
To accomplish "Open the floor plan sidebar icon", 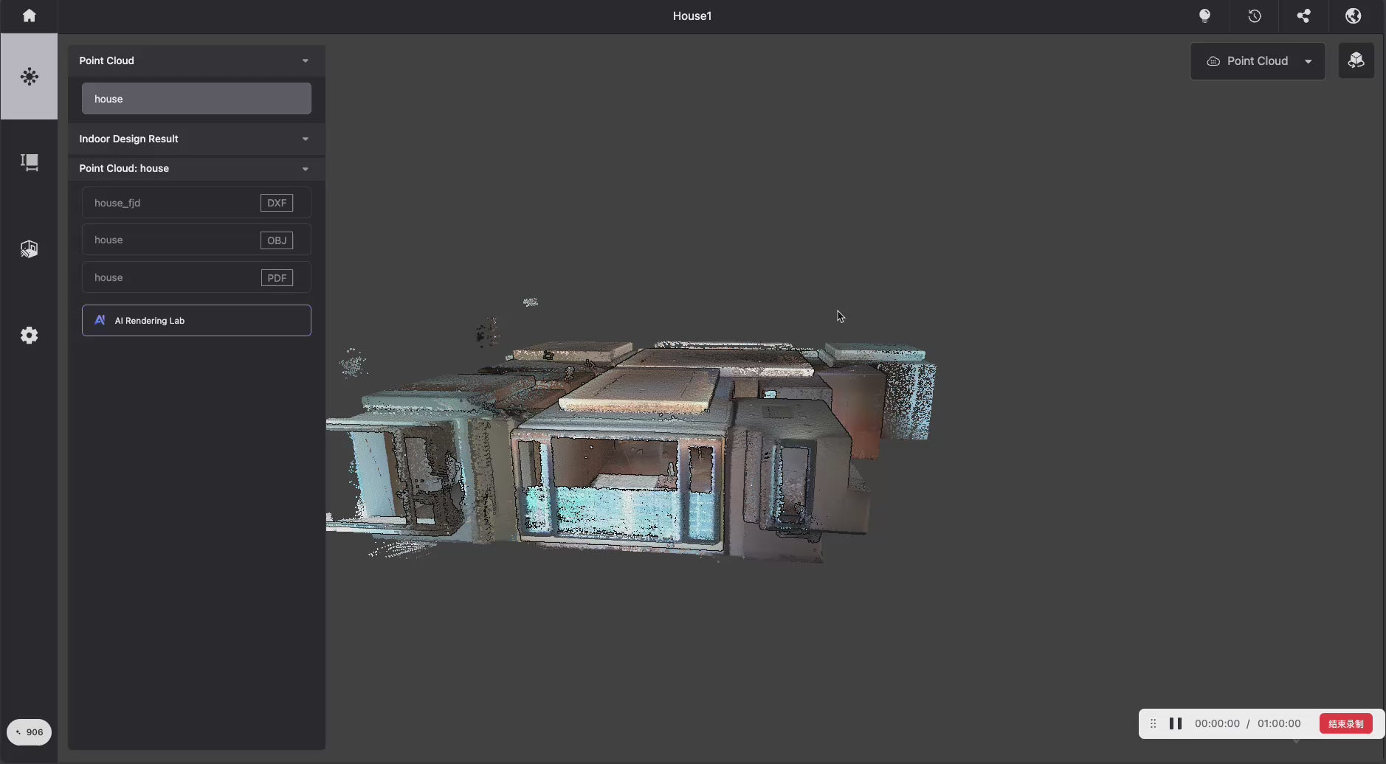I will click(x=29, y=162).
